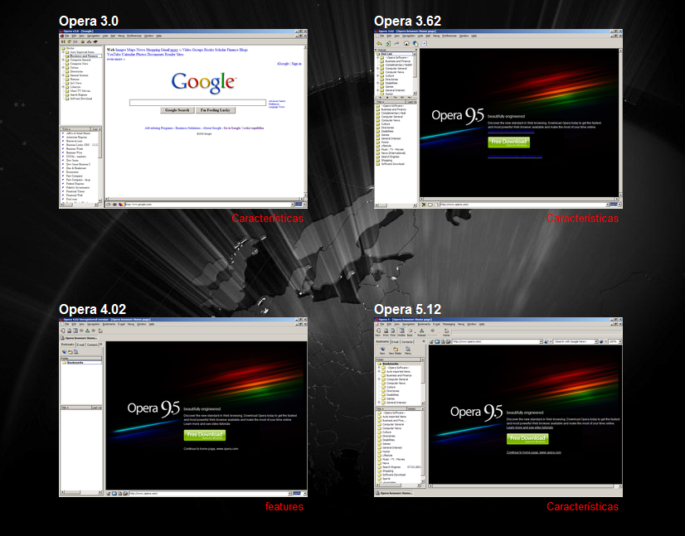Click the reload icon in Opera 3.0 toolbar
685x536 pixels.
(69, 41)
